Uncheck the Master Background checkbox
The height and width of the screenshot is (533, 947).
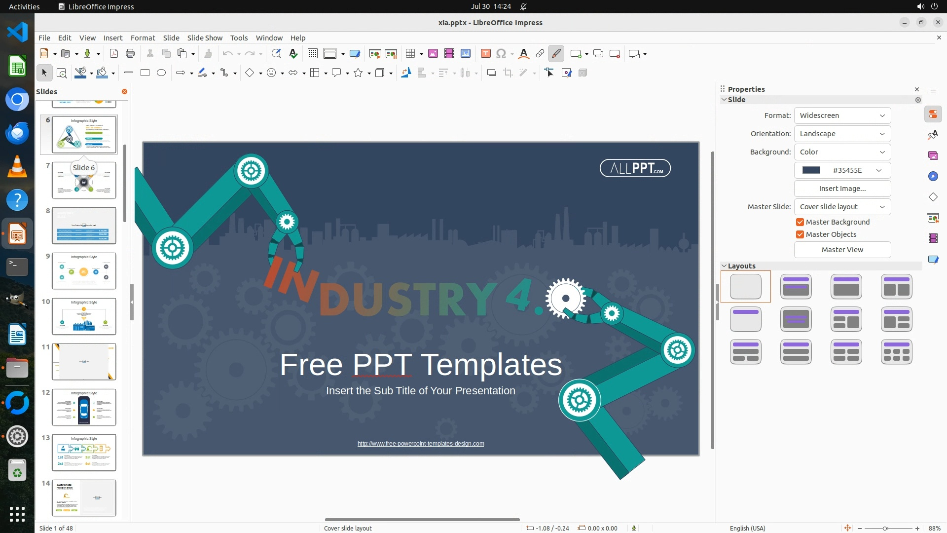coord(800,222)
